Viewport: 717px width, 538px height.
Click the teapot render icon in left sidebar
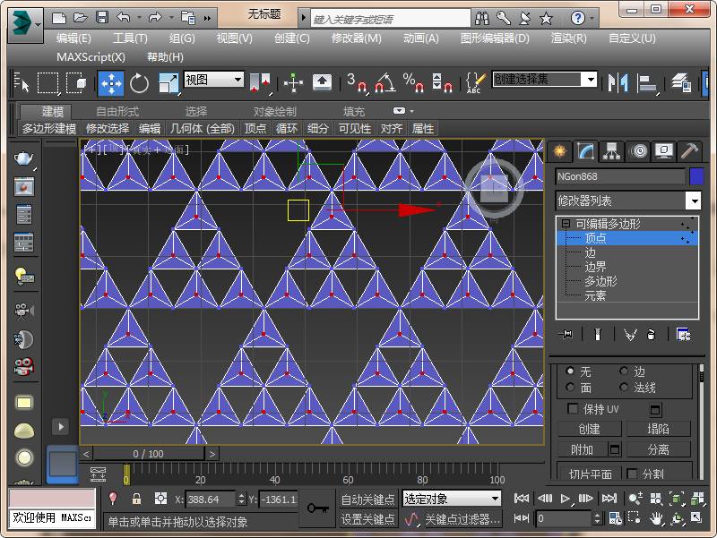coord(24,159)
